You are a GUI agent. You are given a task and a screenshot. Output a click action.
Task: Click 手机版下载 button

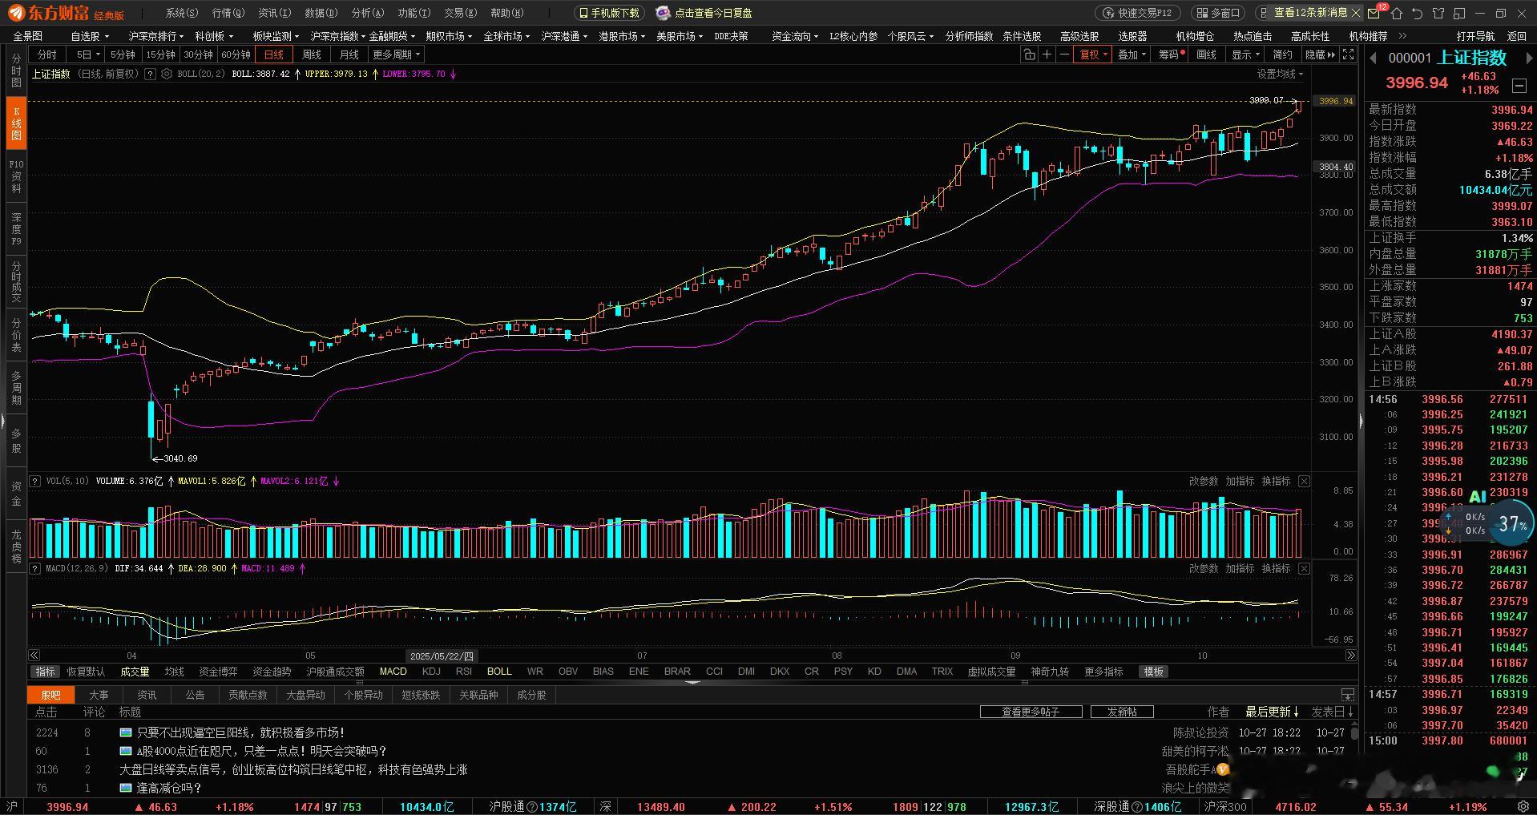coord(609,13)
